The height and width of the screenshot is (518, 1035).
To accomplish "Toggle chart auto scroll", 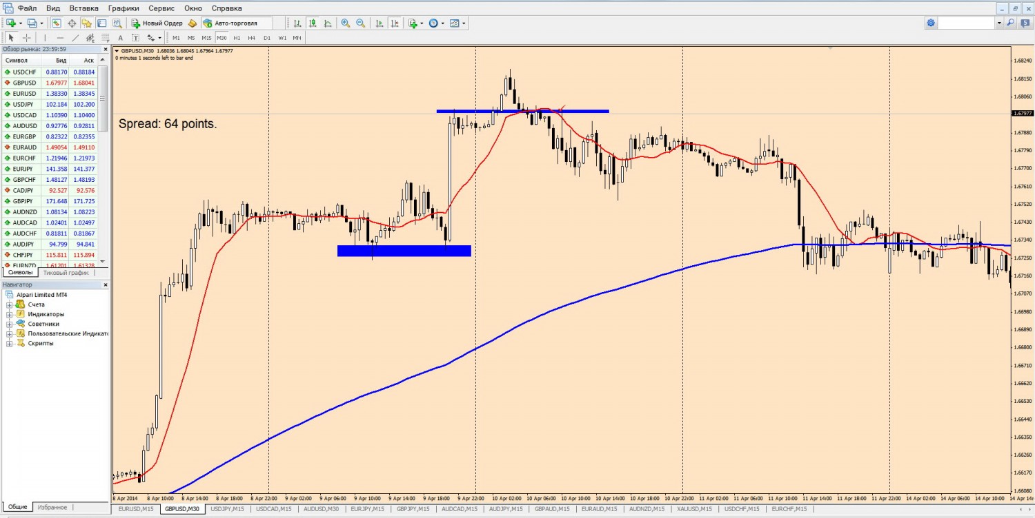I will pos(379,23).
